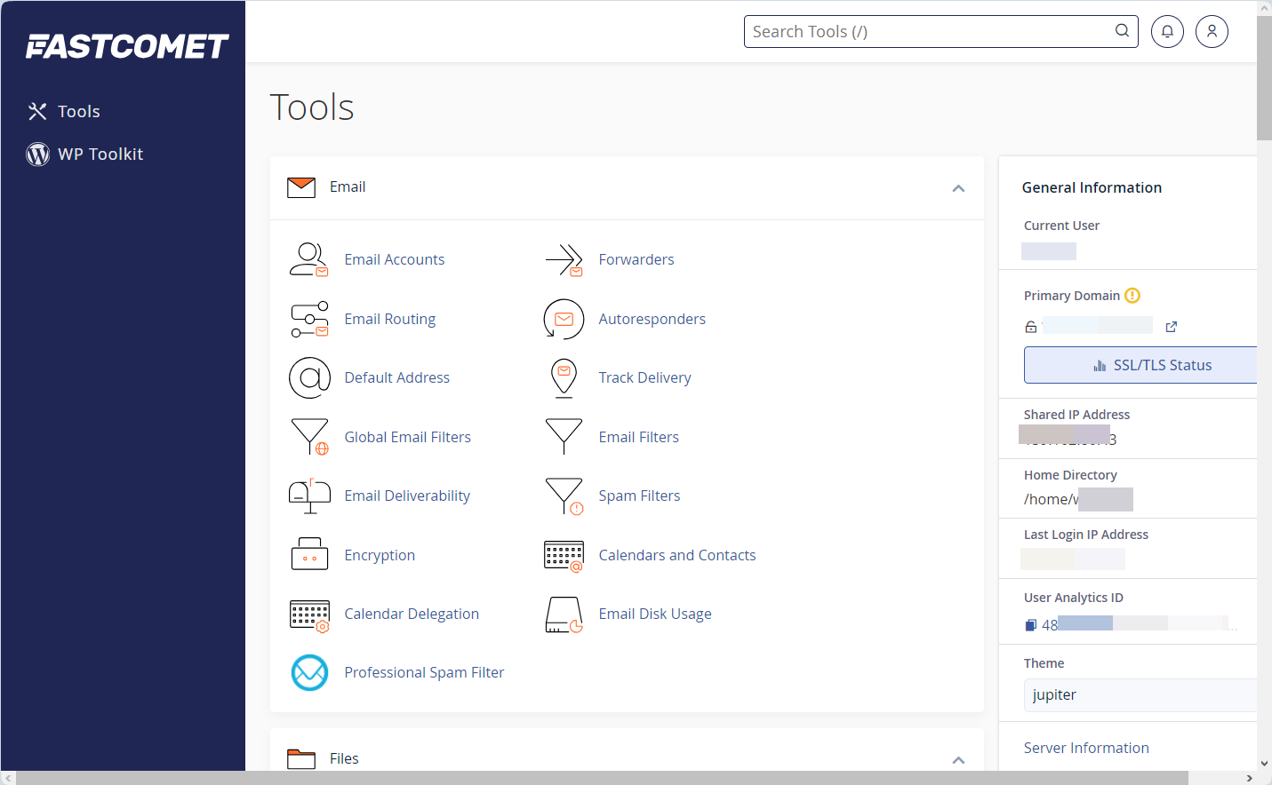Click the Calendars and Contacts icon
This screenshot has height=785, width=1272.
(564, 555)
